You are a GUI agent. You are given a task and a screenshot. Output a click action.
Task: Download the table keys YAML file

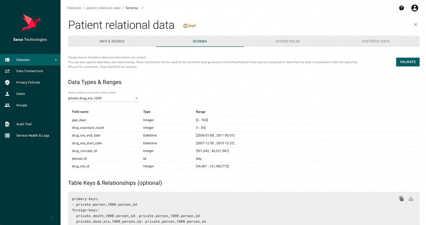pos(411,199)
